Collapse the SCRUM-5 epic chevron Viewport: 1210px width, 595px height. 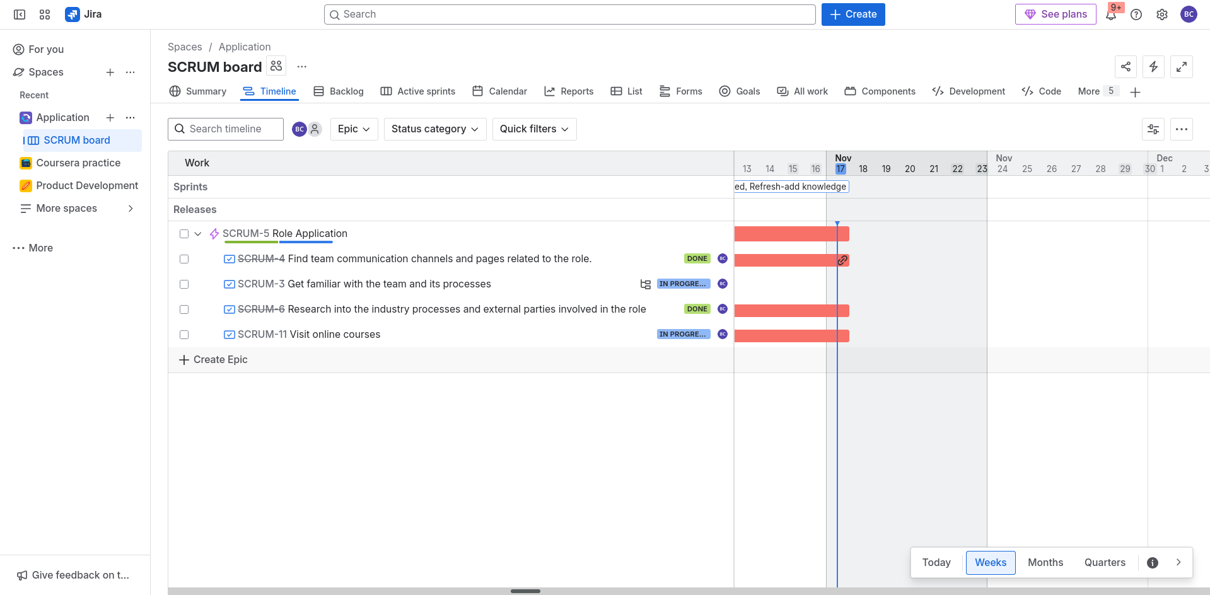click(x=198, y=234)
